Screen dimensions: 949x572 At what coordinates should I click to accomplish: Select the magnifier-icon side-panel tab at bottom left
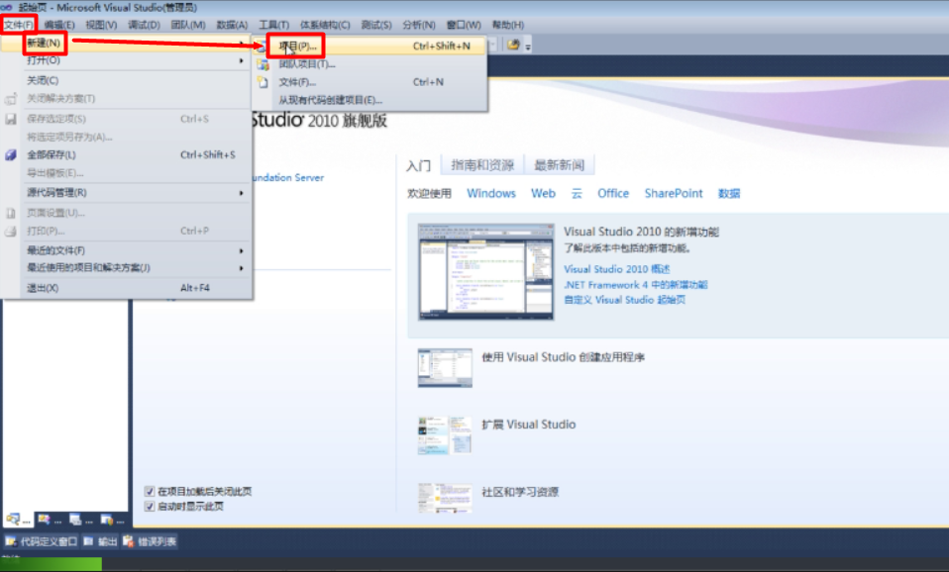pyautogui.click(x=18, y=520)
